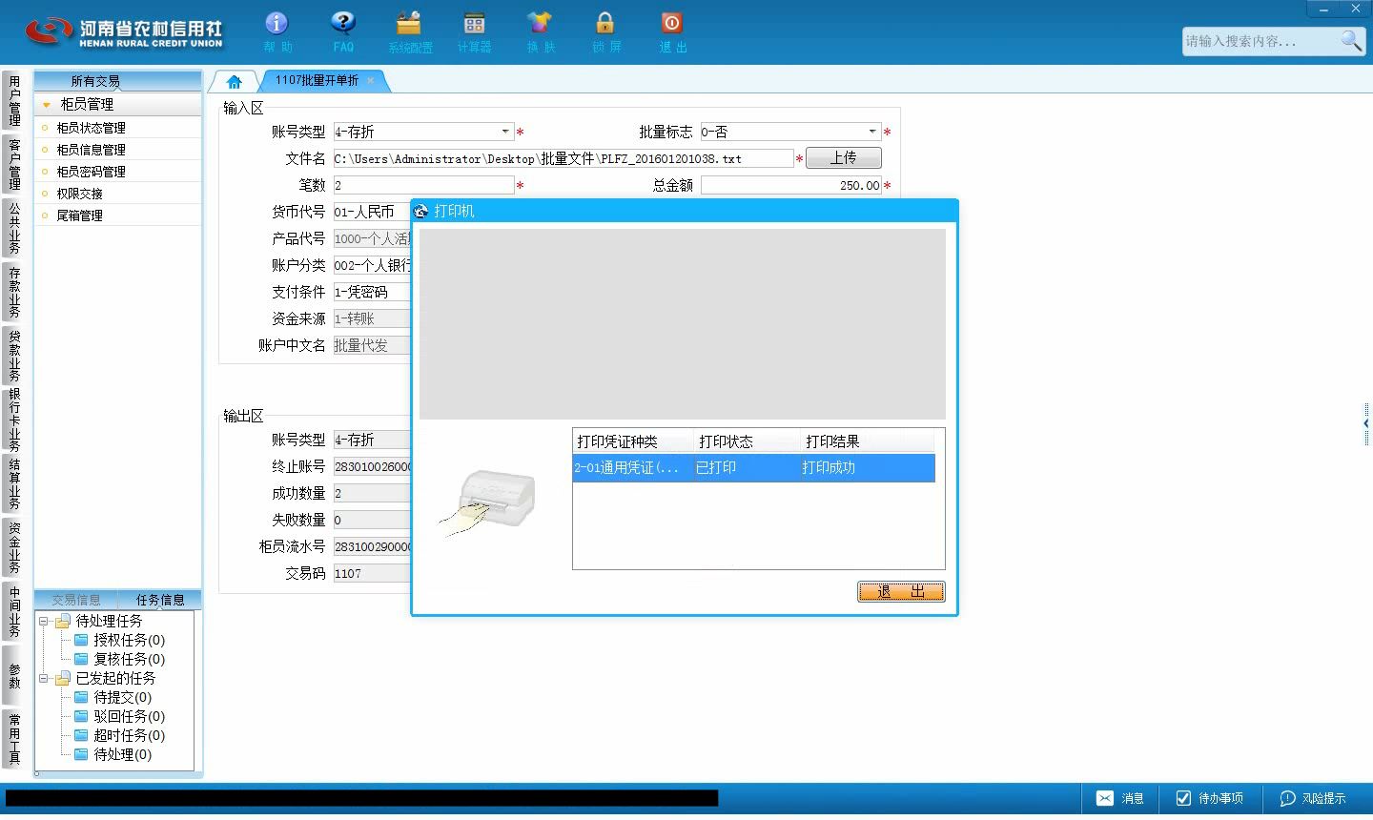Select 复核任务(0) folder
1373x820 pixels.
[120, 659]
